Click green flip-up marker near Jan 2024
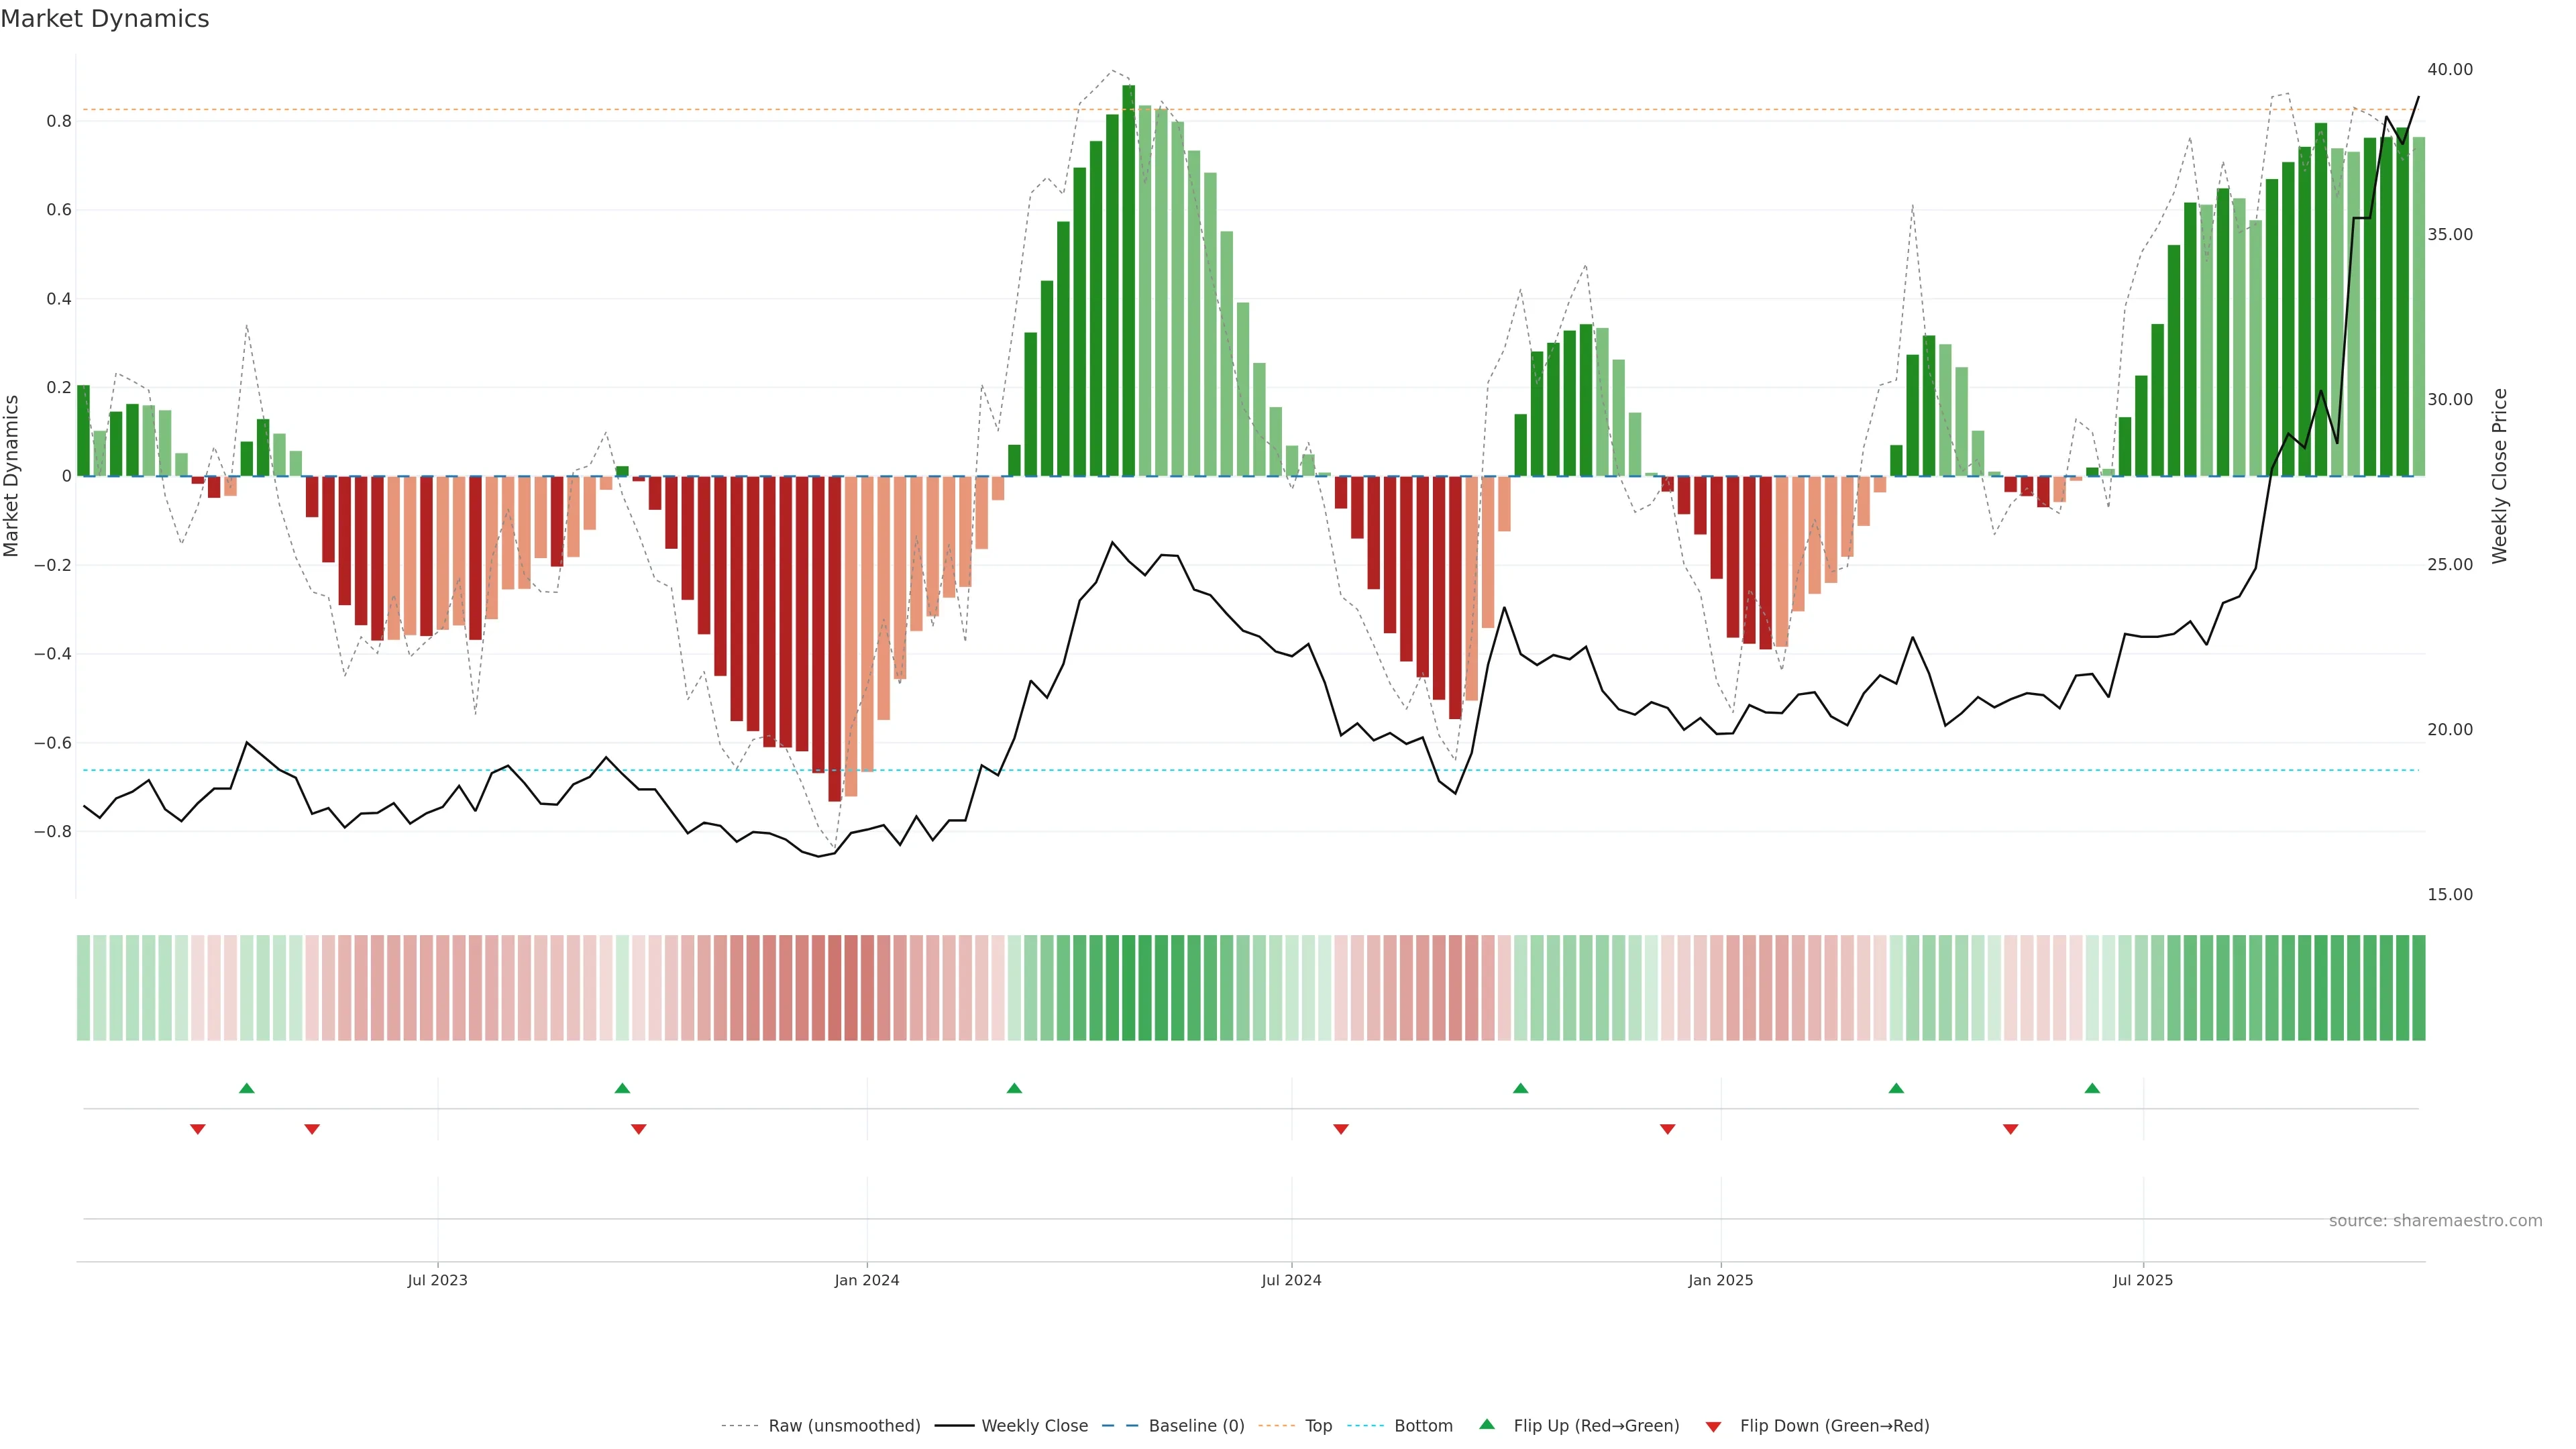This screenshot has height=1449, width=2576. pos(1014,1088)
